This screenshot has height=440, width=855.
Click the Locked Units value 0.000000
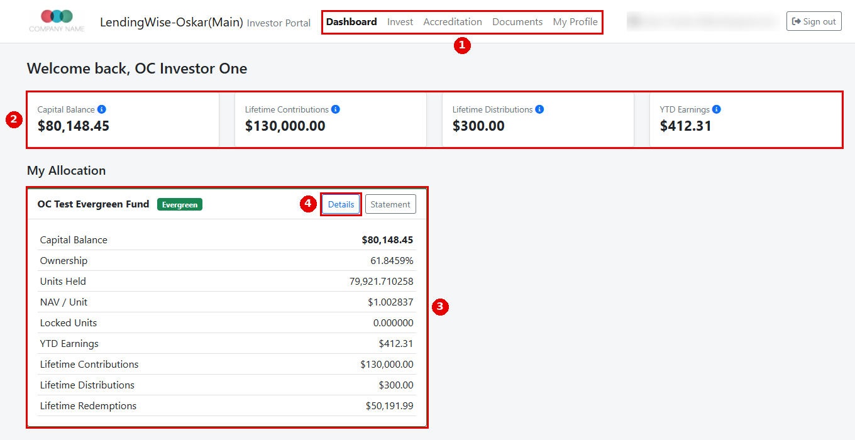pos(394,323)
